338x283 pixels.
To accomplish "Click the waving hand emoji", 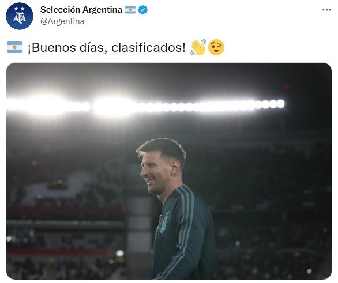I will (x=198, y=47).
